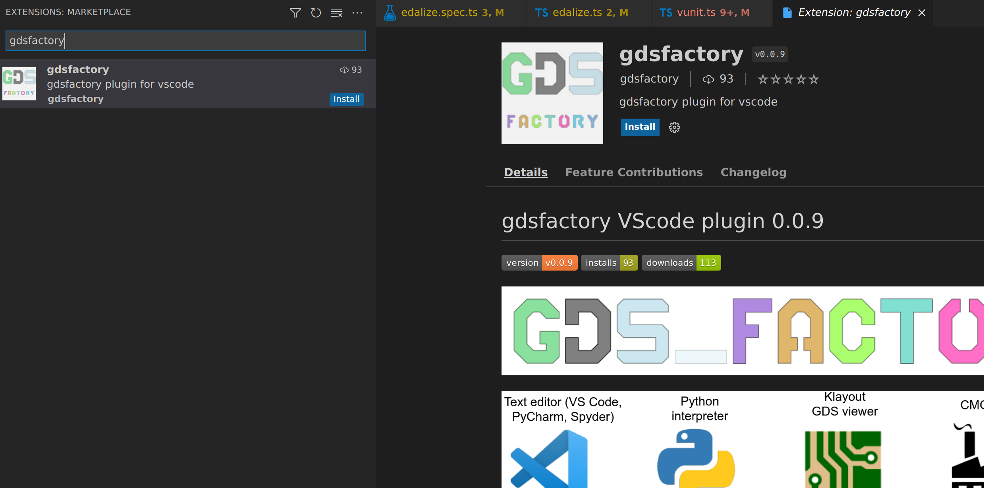The height and width of the screenshot is (488, 984).
Task: Click the install count cloud icon in details
Action: 708,79
